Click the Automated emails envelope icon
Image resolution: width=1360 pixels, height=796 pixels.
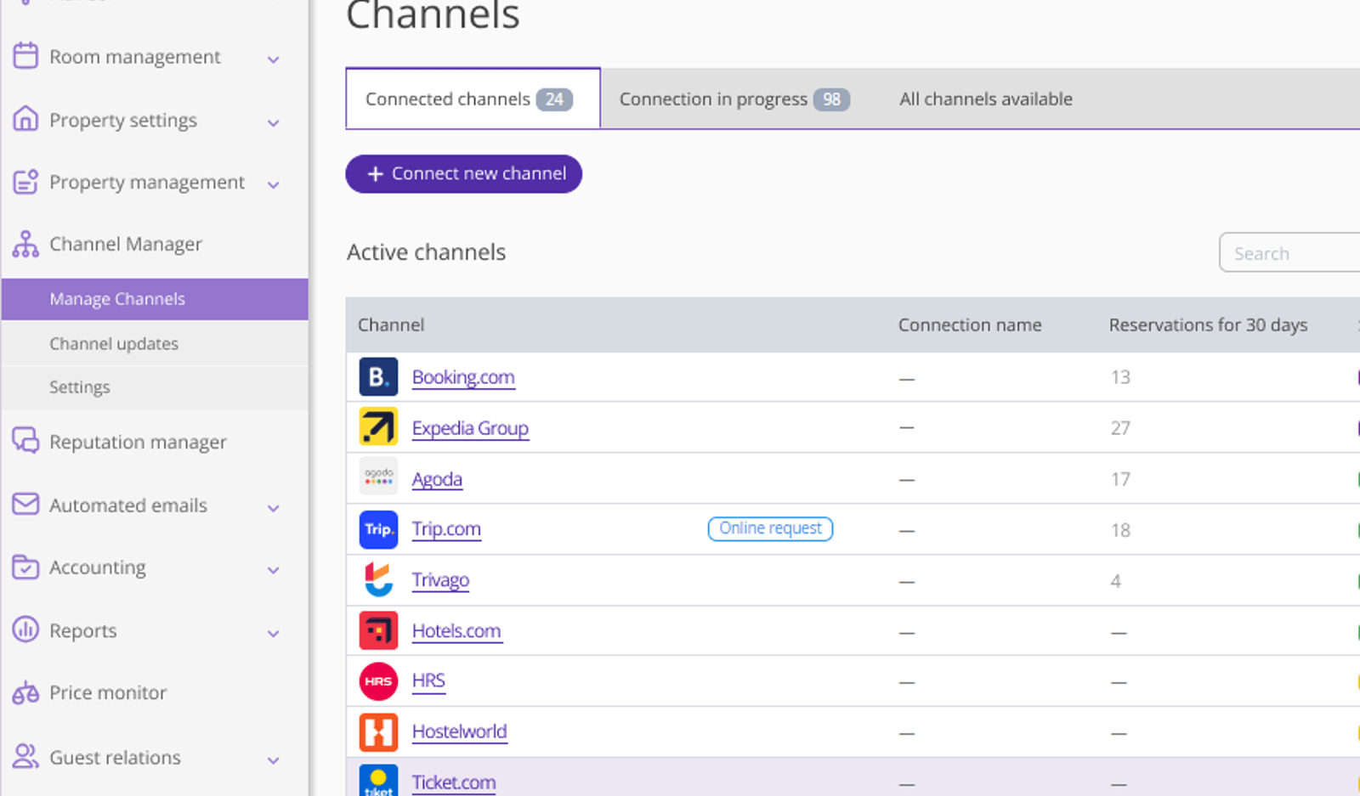25,504
